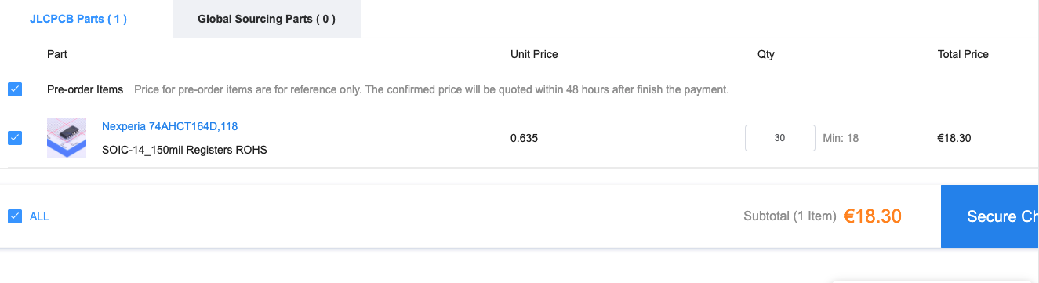Click the Secure Checkout button
Screen dimensions: 1039x283
tap(990, 216)
